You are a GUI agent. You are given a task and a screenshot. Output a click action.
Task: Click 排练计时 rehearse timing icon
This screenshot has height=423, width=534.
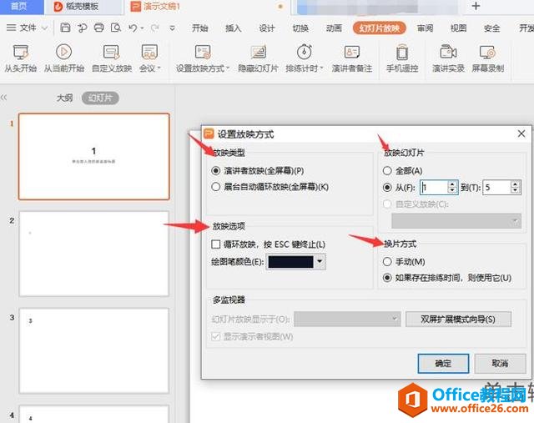[x=304, y=52]
